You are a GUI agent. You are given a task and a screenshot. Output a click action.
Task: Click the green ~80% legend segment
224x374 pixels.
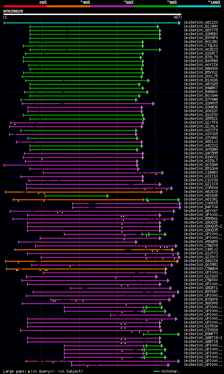[x=155, y=6]
